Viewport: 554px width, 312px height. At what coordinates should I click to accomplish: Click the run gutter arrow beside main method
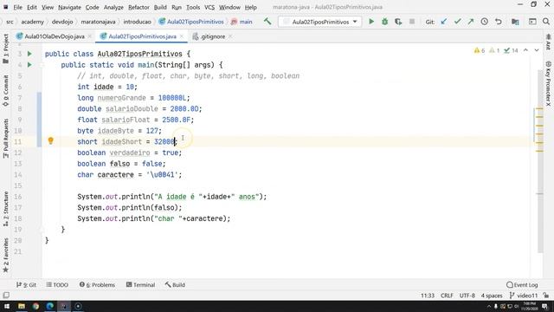tap(29, 65)
